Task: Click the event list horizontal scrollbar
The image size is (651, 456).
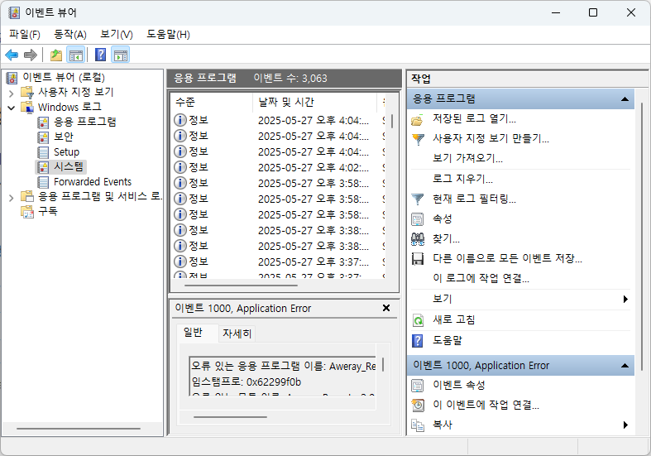Action: pos(241,286)
